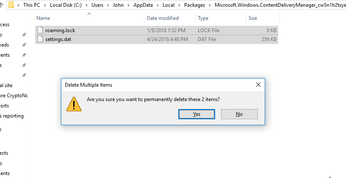Click the settings.dat file icon
Image resolution: width=346 pixels, height=178 pixels.
tap(40, 39)
